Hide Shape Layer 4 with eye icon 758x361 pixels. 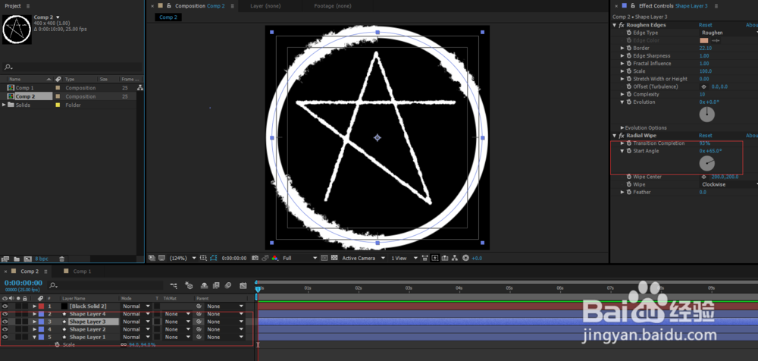coord(5,314)
